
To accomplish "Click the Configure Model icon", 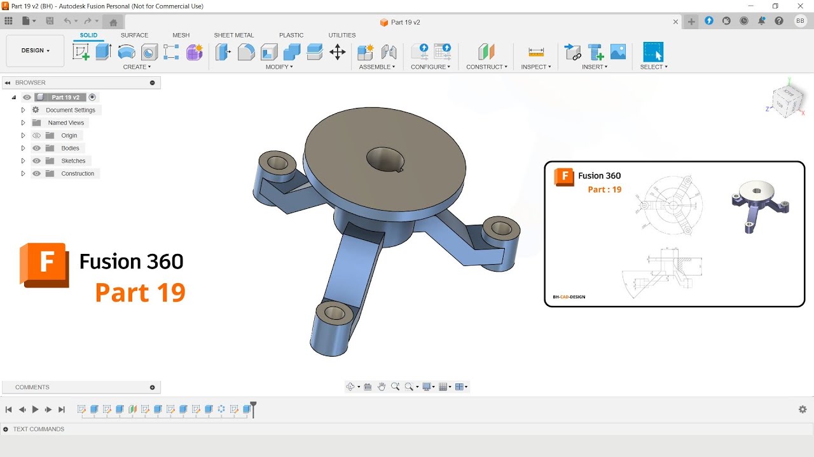I will [x=420, y=52].
